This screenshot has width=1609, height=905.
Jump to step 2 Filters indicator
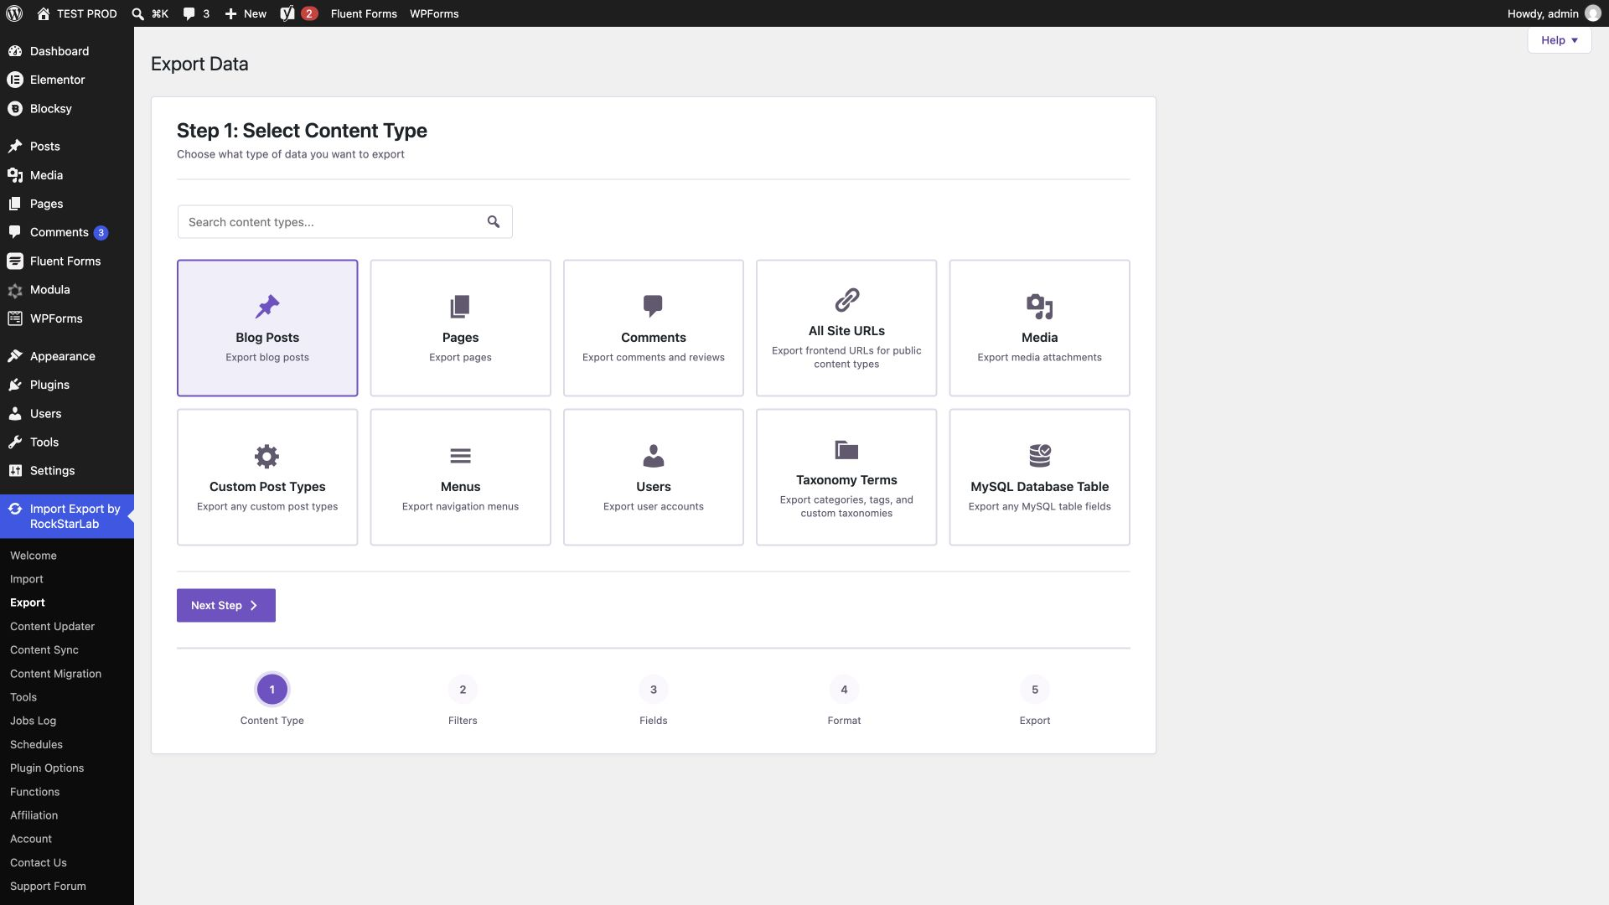coord(463,690)
